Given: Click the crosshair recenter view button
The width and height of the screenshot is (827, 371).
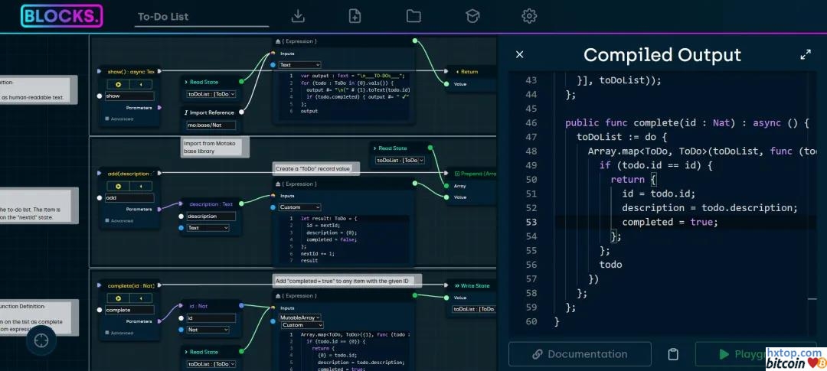Looking at the screenshot, I should click(41, 340).
